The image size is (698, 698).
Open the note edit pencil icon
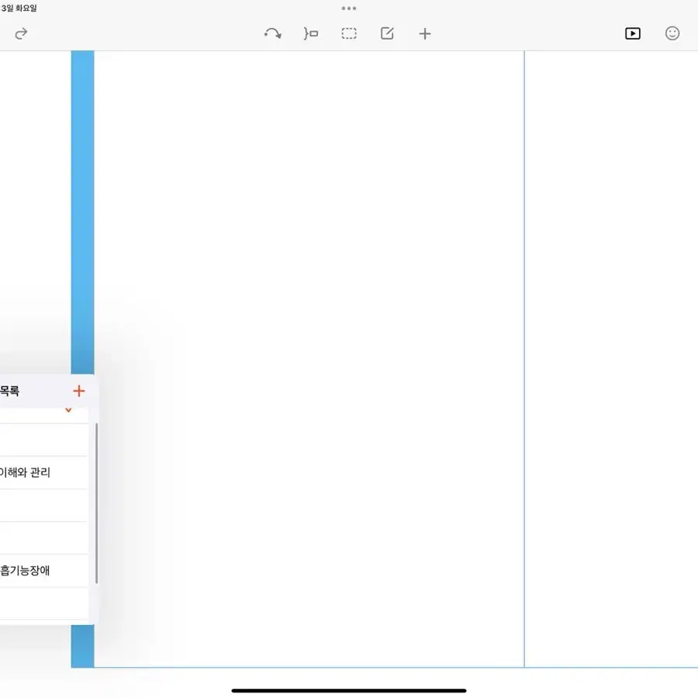[x=387, y=33]
